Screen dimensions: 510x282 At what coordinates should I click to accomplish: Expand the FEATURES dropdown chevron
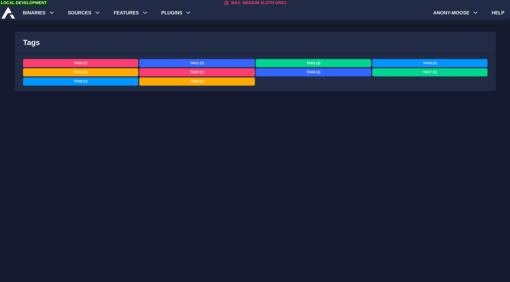145,13
